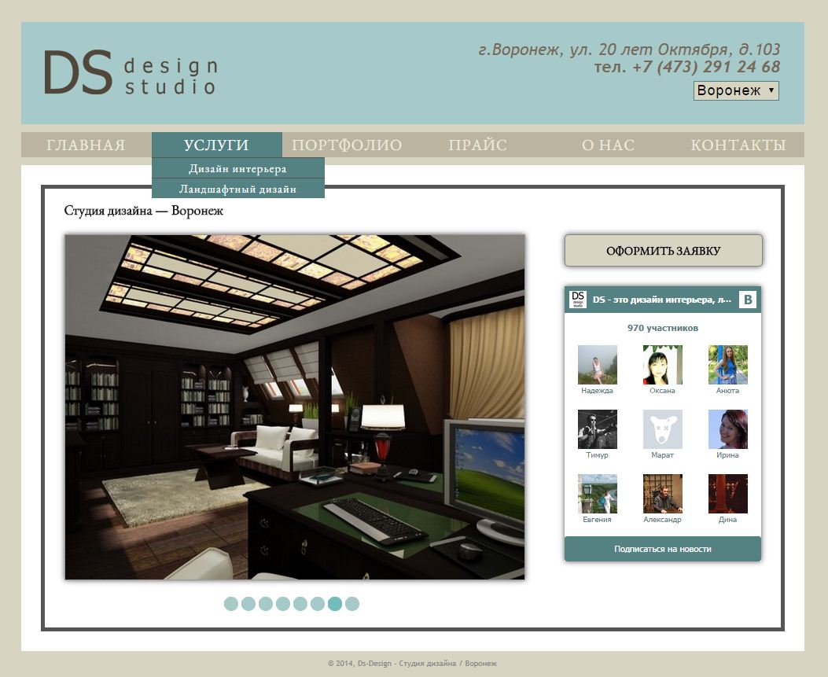
Task: Select the second slideshow dot
Action: click(248, 604)
